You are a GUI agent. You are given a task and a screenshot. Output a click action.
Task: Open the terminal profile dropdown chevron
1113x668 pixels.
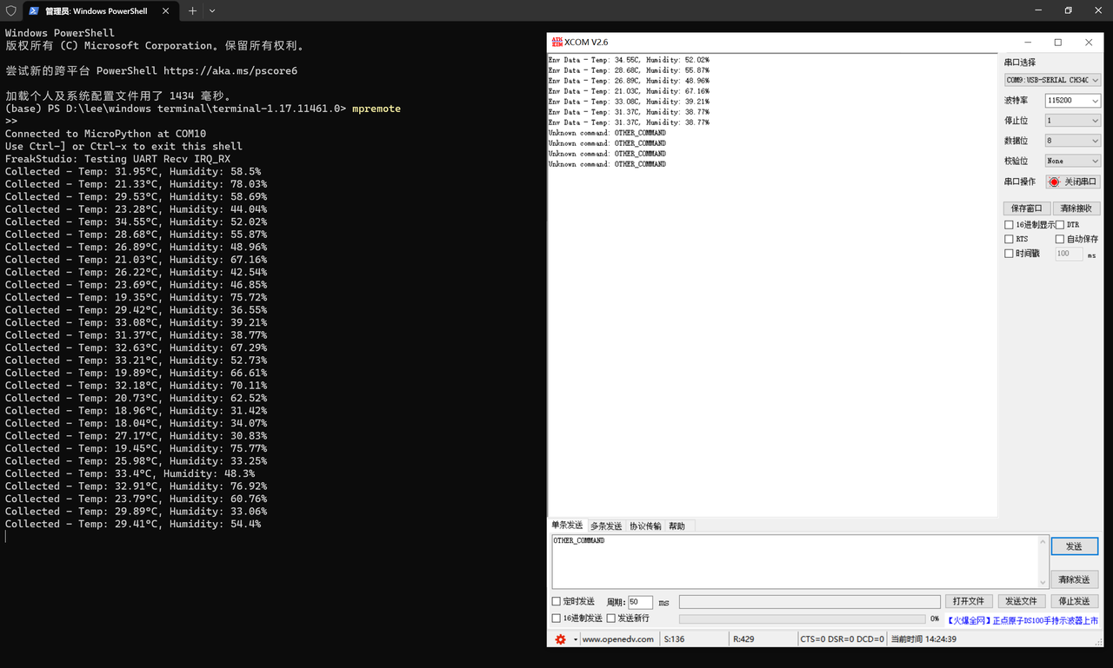click(212, 10)
